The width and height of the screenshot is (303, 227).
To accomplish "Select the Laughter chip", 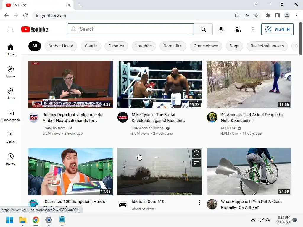I will pos(144,46).
